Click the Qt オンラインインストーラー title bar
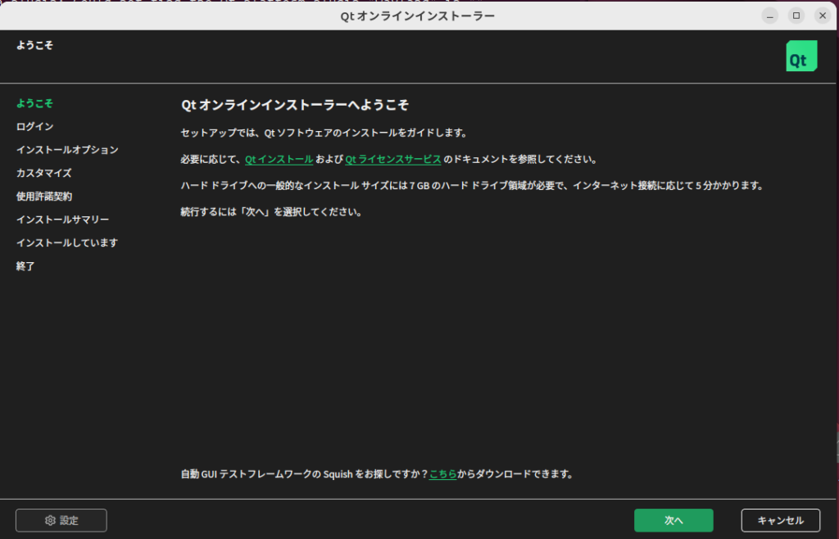This screenshot has width=839, height=539. click(x=418, y=16)
